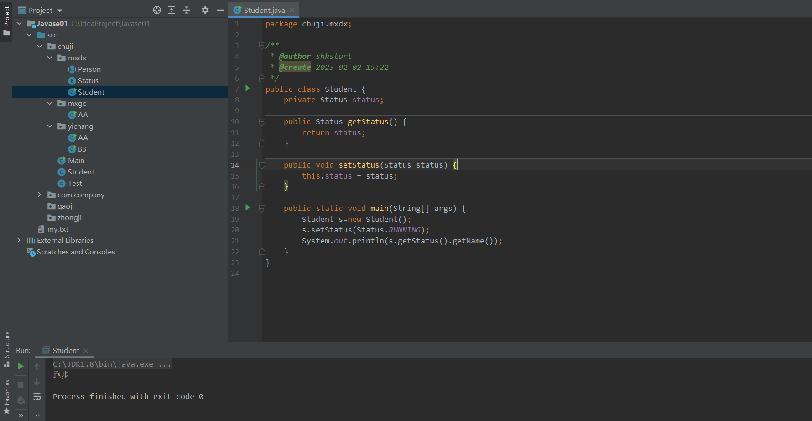Select my.txt file in project tree
Image resolution: width=812 pixels, height=421 pixels.
pyautogui.click(x=58, y=229)
